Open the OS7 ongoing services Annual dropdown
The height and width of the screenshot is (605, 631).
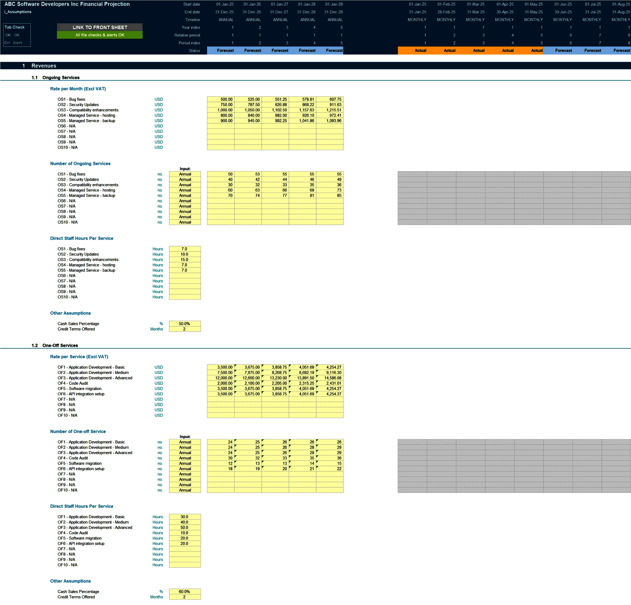[185, 206]
